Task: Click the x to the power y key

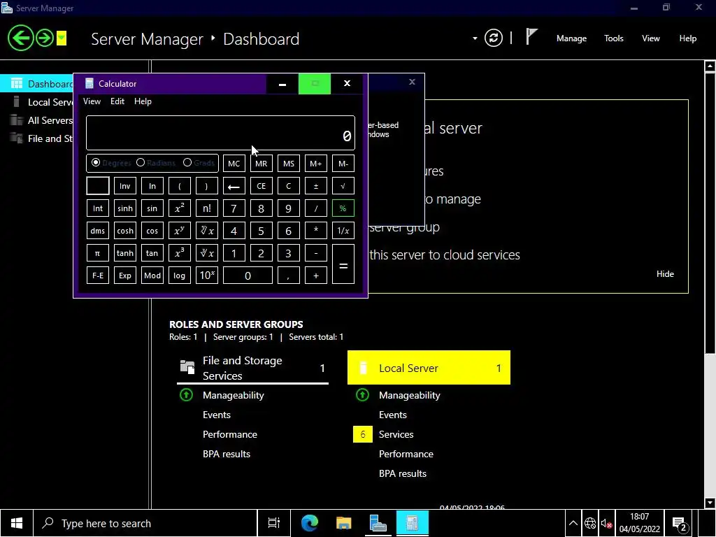Action: (x=180, y=231)
